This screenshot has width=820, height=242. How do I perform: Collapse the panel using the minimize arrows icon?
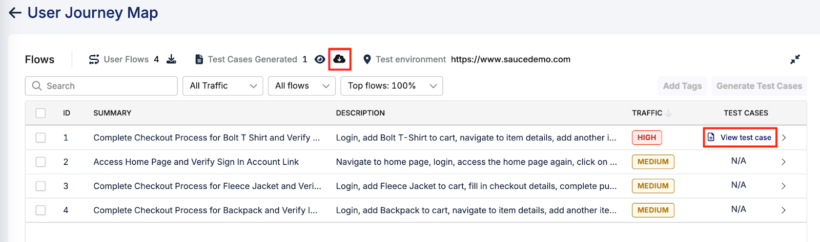pos(795,59)
